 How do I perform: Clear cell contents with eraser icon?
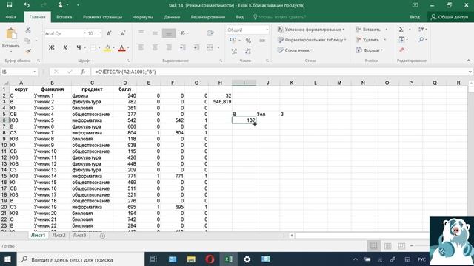click(x=401, y=50)
